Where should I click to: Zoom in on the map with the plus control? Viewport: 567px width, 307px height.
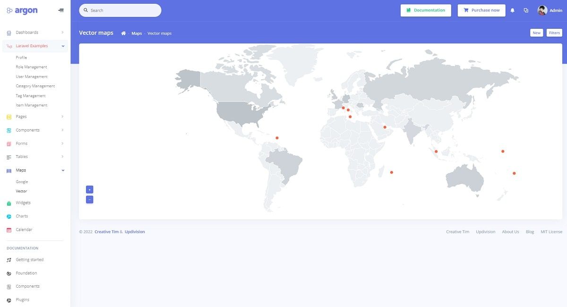[89, 189]
